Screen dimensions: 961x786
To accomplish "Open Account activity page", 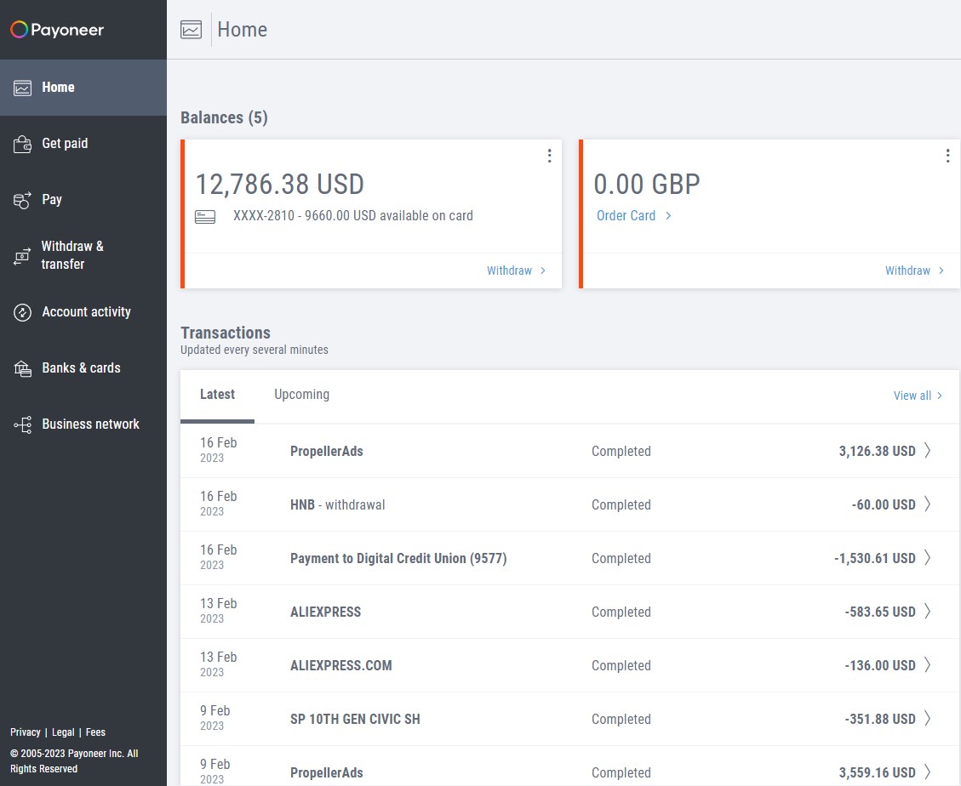I will point(83,312).
